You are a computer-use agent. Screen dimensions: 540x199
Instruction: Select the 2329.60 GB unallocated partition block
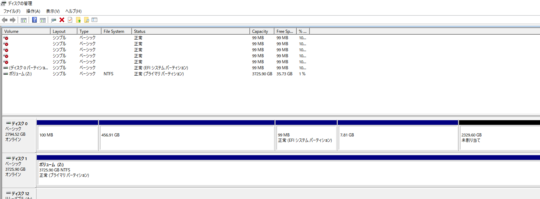[x=499, y=137]
